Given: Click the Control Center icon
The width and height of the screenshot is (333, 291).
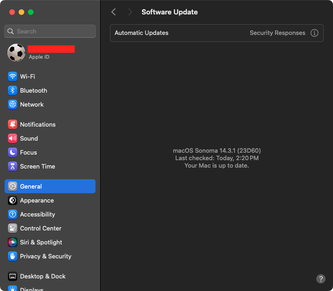Looking at the screenshot, I should point(13,229).
